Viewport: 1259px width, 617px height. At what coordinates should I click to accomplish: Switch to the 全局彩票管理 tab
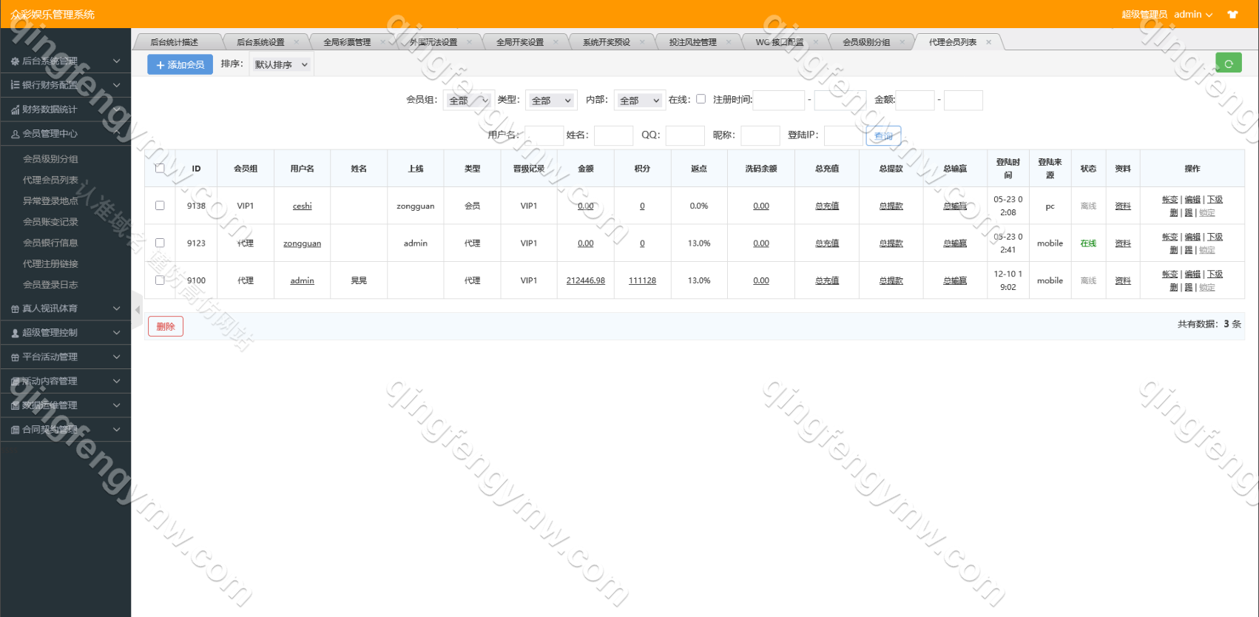347,42
